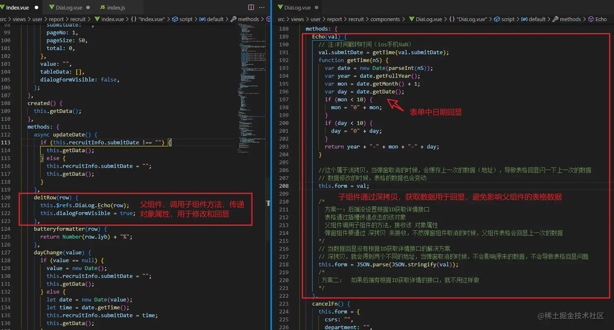Select line number 120 in the Index.vue gutter

[5, 197]
